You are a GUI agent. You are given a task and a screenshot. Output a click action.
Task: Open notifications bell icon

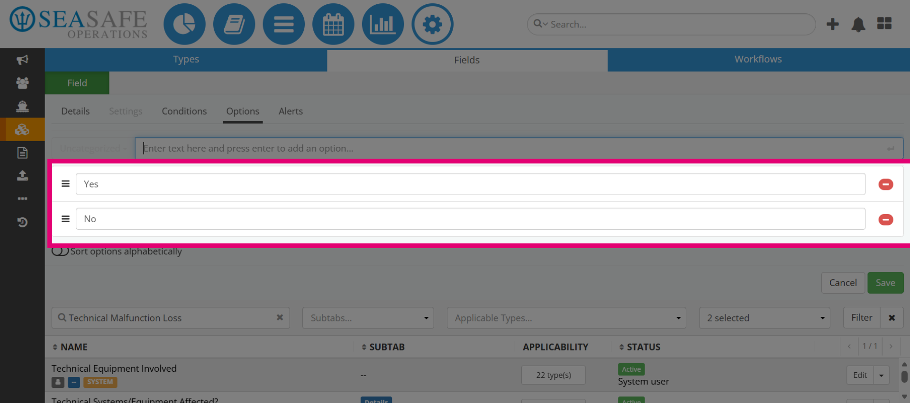click(x=858, y=24)
